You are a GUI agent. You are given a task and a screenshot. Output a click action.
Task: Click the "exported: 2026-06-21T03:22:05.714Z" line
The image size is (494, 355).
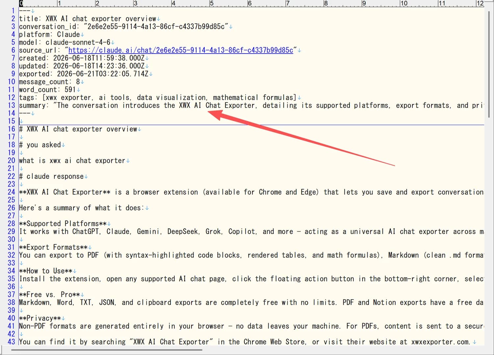84,74
